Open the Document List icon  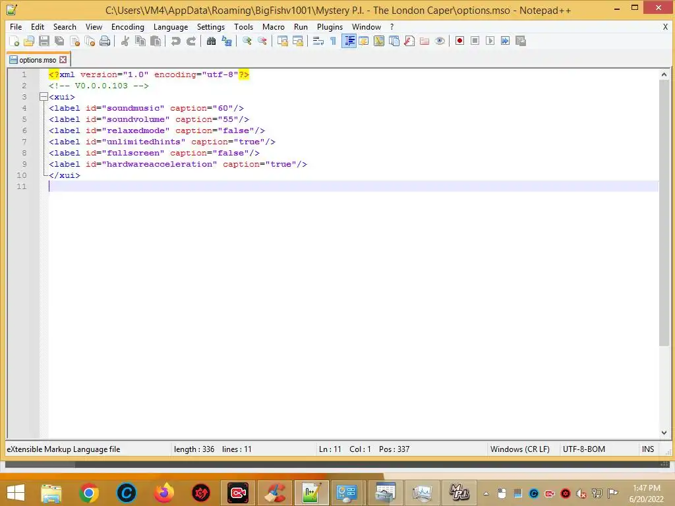click(394, 41)
